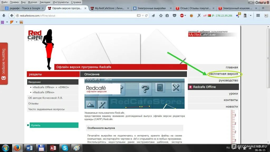The image size is (270, 152).
Task: Open the Справка menu
Action: point(76,2)
